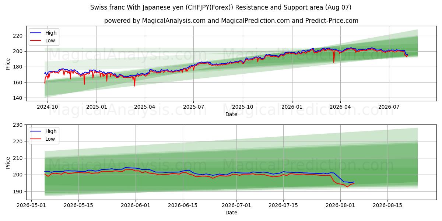Click the 220 price tick on upper chart

pyautogui.click(x=18, y=36)
